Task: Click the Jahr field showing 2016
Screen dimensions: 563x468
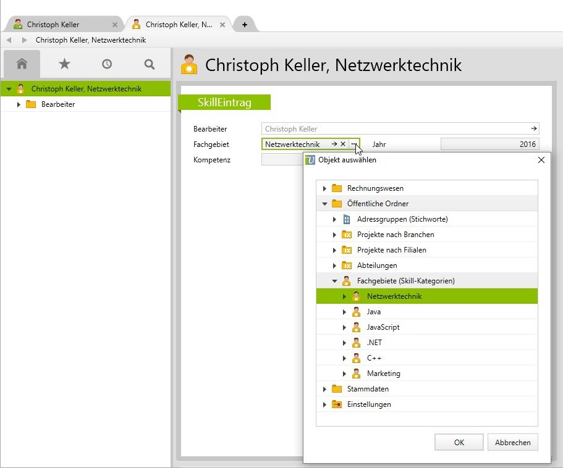Action: pos(489,144)
